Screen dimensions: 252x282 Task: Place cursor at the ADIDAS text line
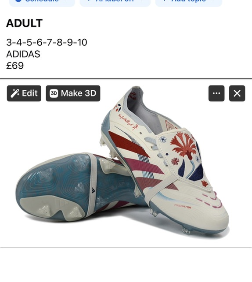point(23,54)
